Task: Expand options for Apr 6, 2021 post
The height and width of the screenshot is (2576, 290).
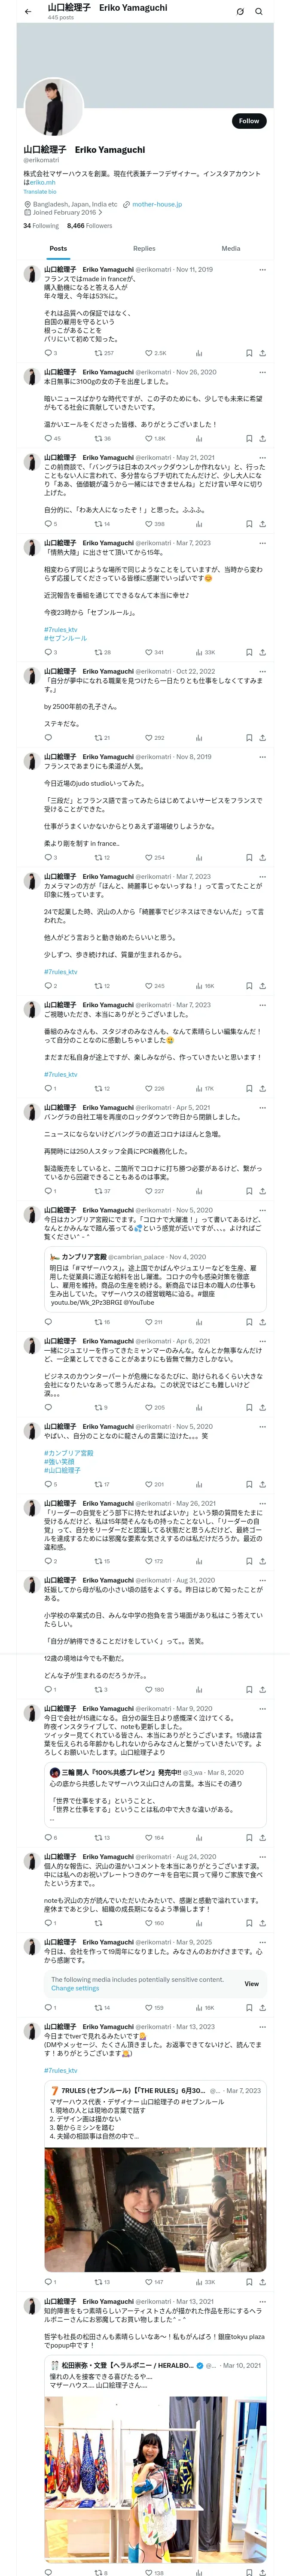Action: pyautogui.click(x=262, y=1341)
